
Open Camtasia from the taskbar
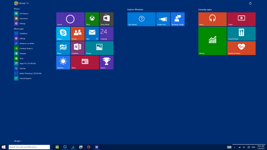coord(57,147)
